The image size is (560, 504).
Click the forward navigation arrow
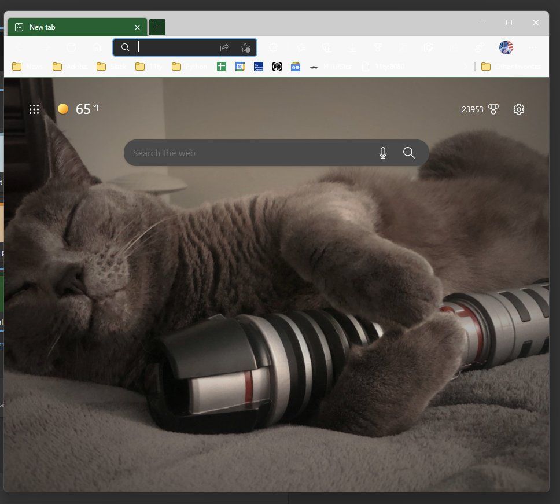46,47
